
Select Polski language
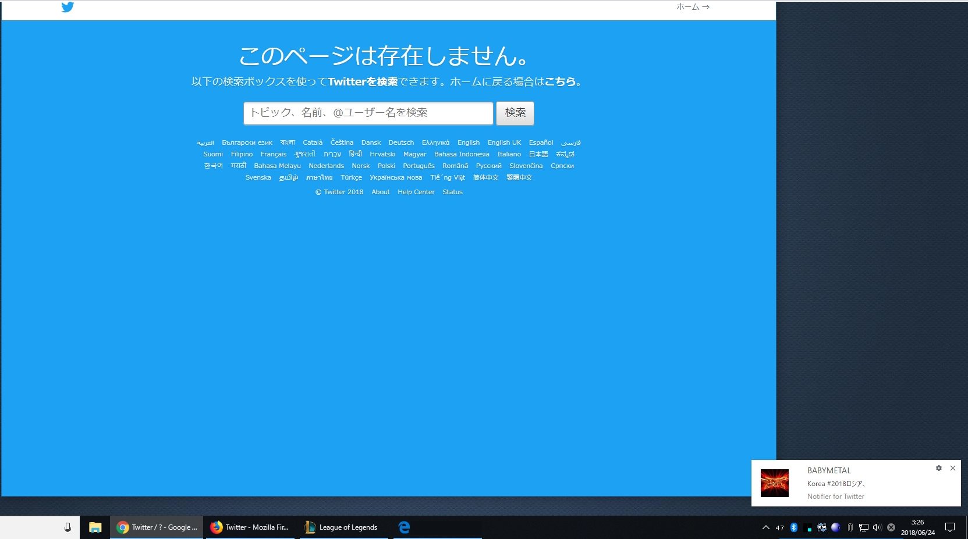click(x=386, y=166)
